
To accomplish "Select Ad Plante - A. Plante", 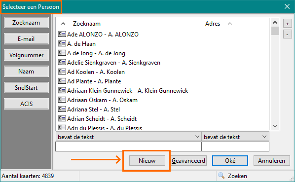I will click(94, 81).
